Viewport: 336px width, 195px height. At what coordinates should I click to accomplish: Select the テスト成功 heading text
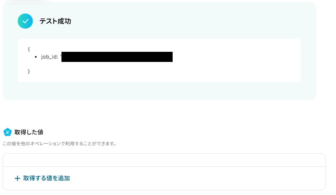pos(55,21)
